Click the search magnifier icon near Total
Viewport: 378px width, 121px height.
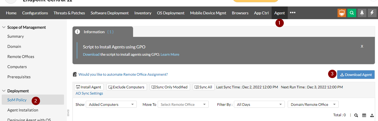coord(356,115)
